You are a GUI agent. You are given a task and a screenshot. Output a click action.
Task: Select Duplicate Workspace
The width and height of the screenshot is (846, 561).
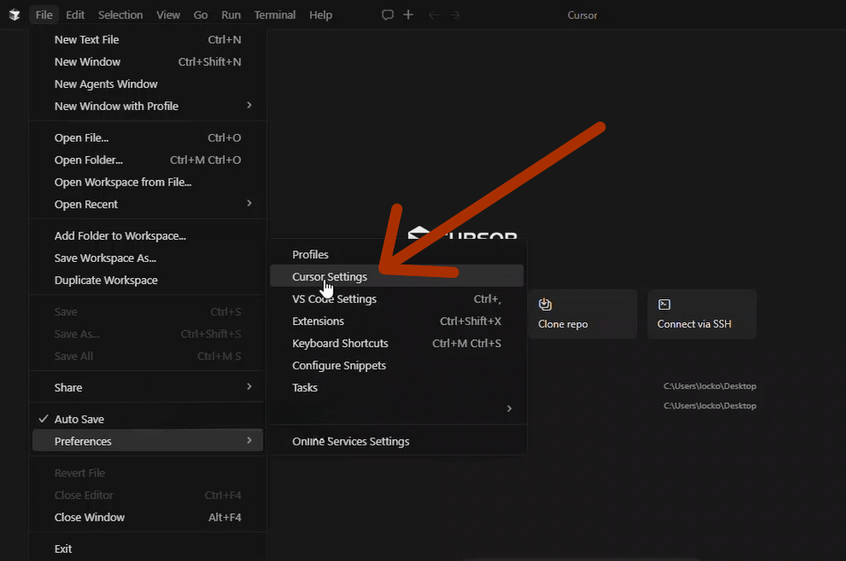(148, 280)
